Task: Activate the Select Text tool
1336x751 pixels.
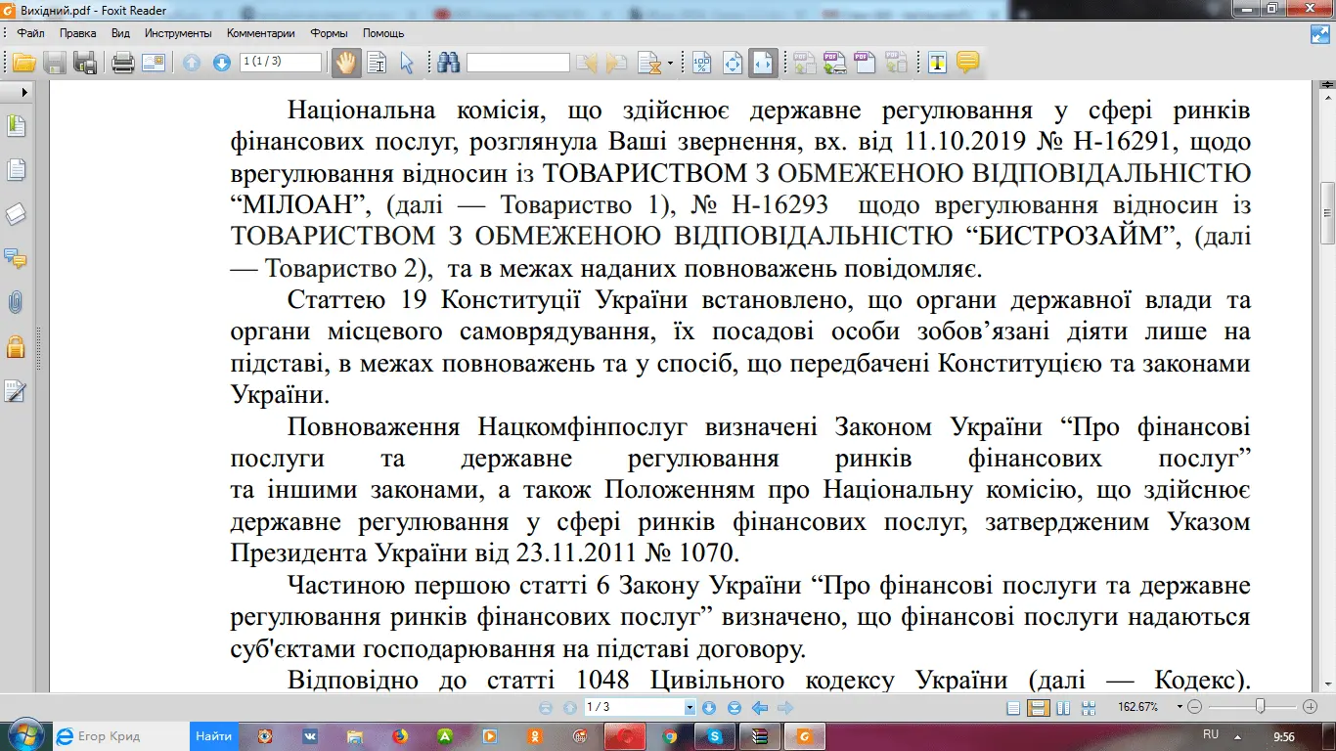Action: click(x=407, y=64)
